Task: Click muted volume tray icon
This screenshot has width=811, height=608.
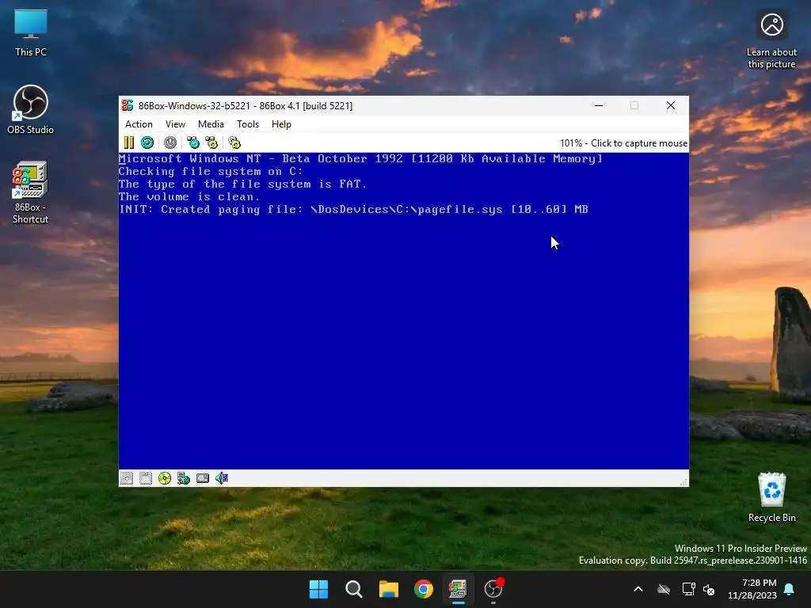Action: coord(709,589)
